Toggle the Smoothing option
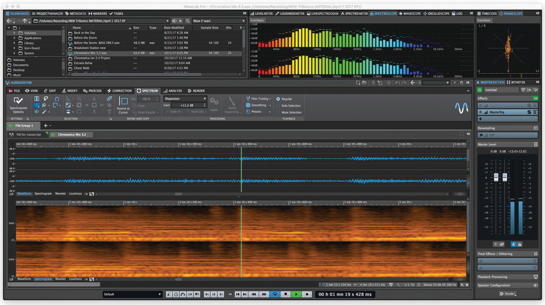Image resolution: width=545 pixels, height=305 pixels. 256,105
